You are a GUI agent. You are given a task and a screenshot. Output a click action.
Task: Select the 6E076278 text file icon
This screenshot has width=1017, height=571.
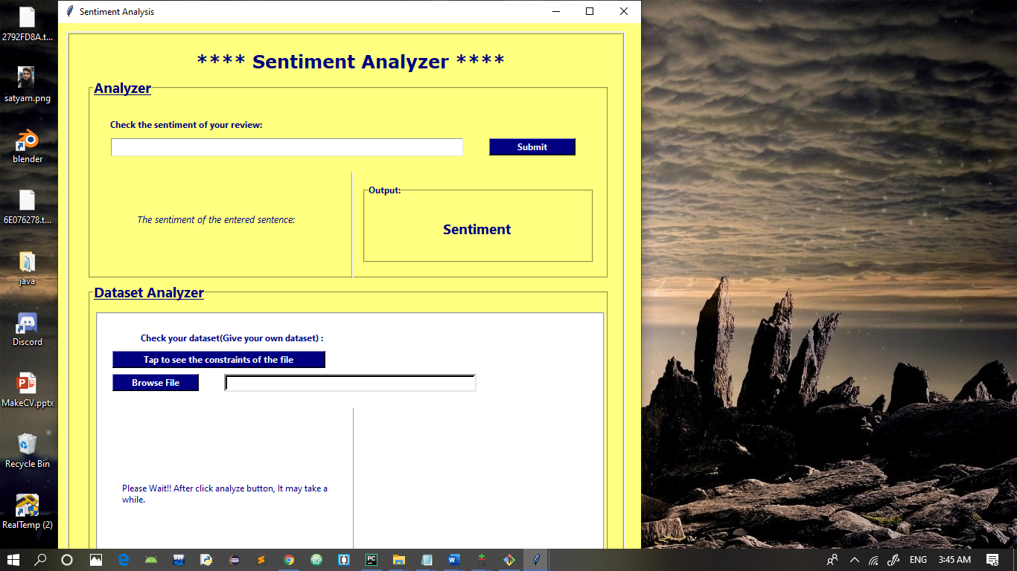(x=28, y=207)
